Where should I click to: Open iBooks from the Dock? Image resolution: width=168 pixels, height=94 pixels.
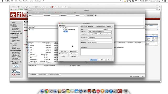102,91
